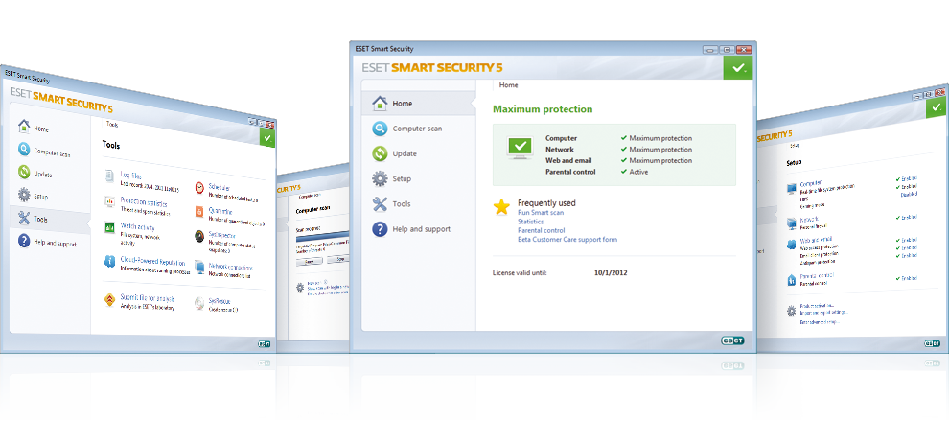Open the Statistics link under Frequently used
The image size is (949, 422).
tap(531, 222)
